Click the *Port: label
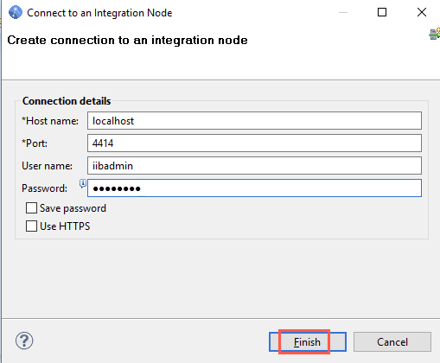 click(35, 143)
